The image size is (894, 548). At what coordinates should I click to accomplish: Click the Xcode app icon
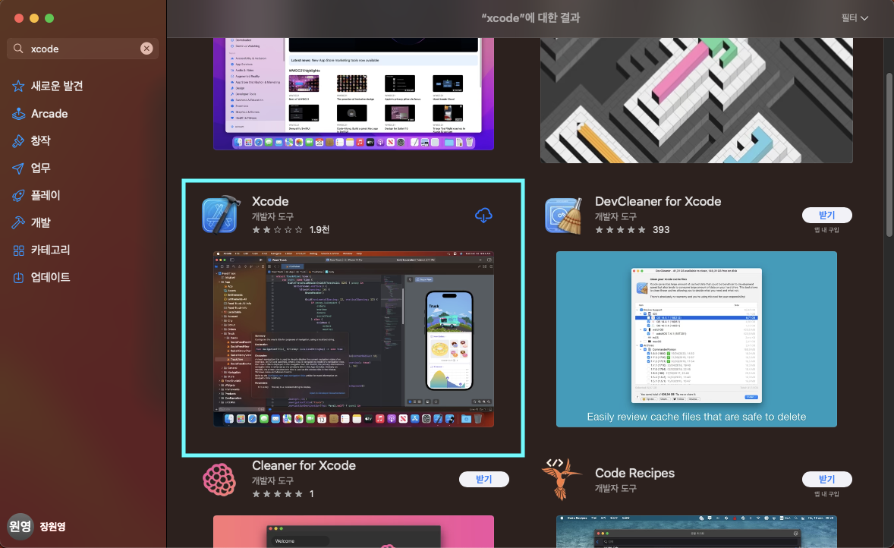(221, 214)
